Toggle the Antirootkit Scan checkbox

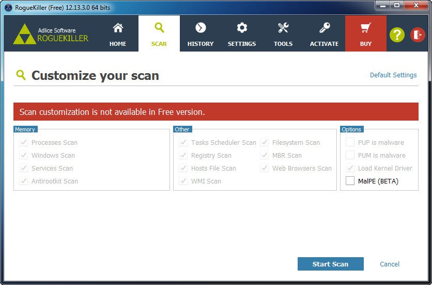pyautogui.click(x=24, y=181)
